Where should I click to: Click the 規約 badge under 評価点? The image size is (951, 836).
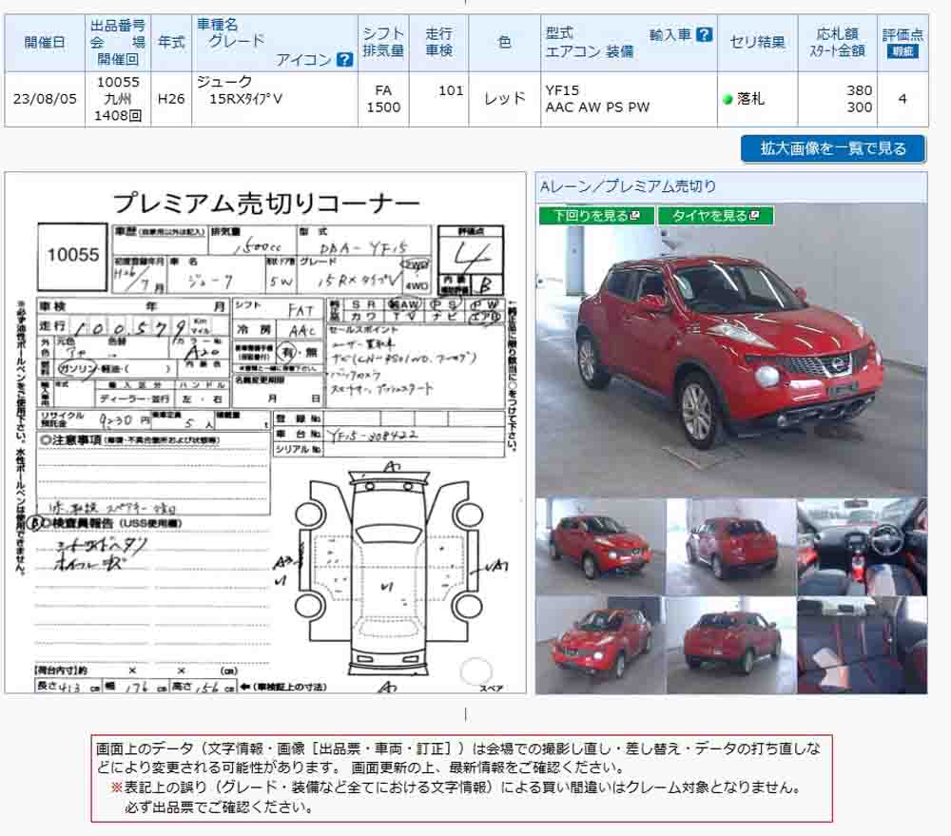click(902, 51)
